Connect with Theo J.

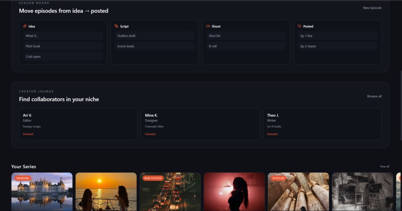tap(272, 134)
